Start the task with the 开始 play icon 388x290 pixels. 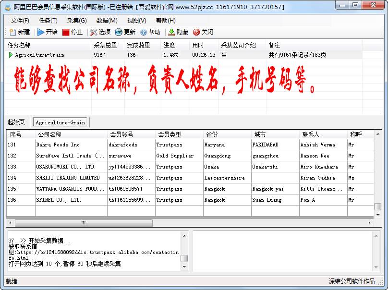[41, 32]
